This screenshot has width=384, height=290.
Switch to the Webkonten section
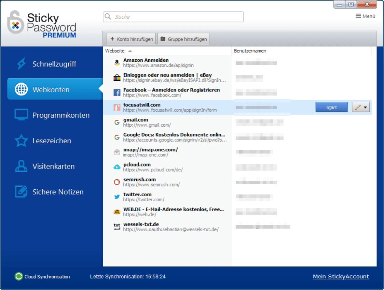point(55,89)
